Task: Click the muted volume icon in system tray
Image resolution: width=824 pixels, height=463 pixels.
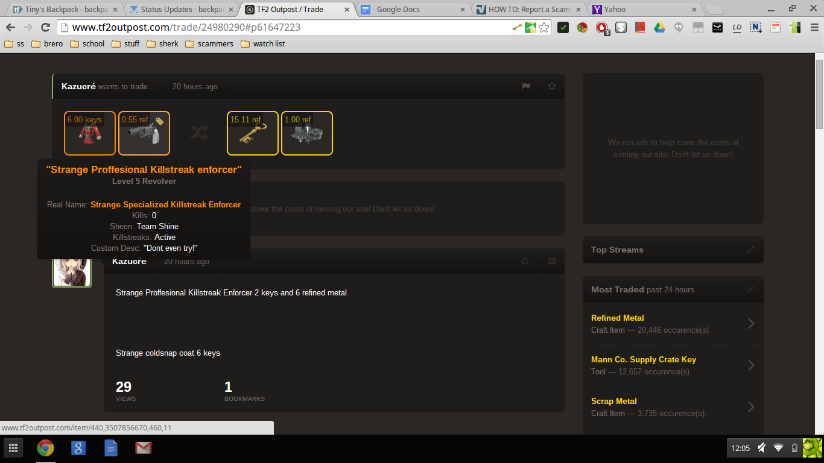Action: (x=762, y=448)
